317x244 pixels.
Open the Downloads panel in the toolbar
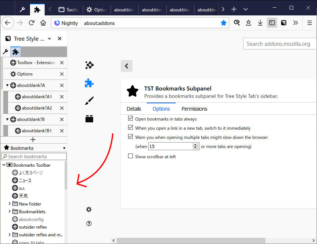click(x=260, y=22)
